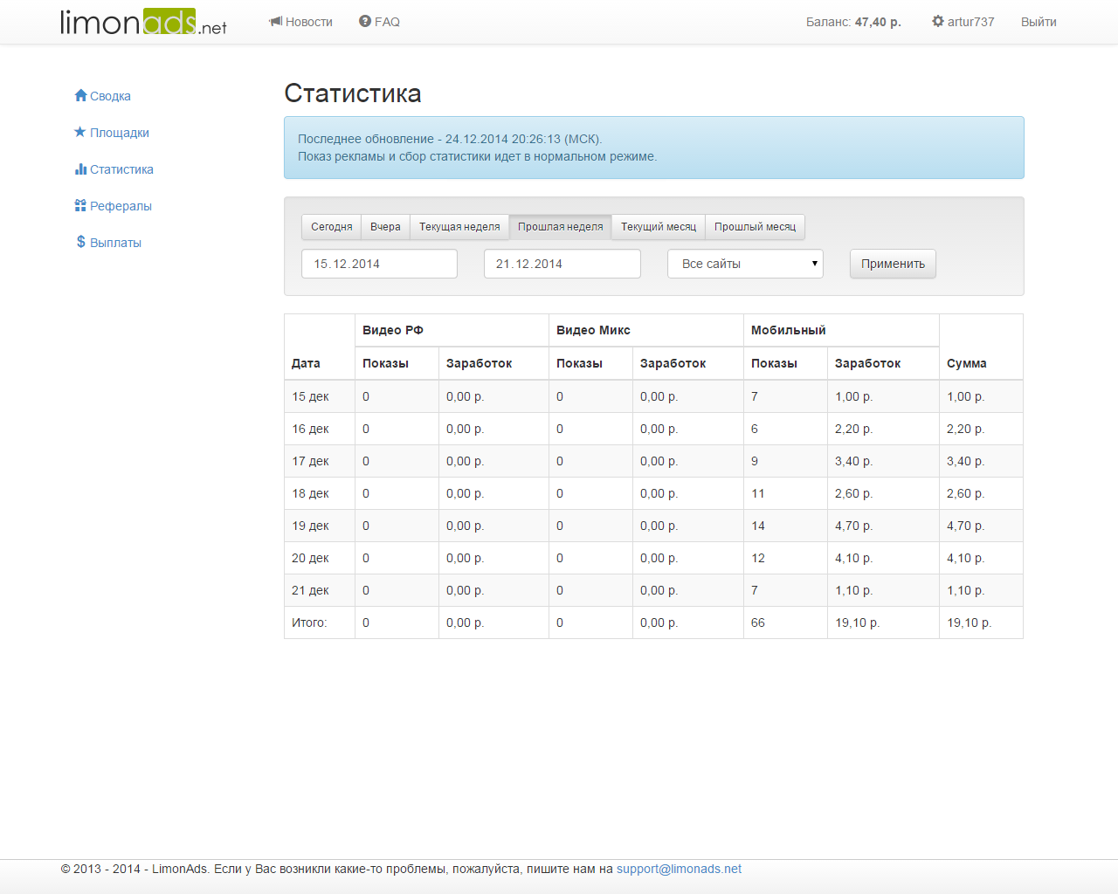Choose the Текущий месяц period
Viewport: 1118px width, 894px height.
coord(659,227)
